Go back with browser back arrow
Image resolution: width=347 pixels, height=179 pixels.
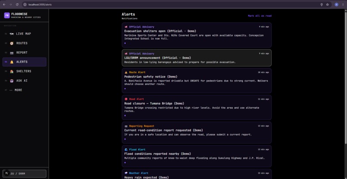click(4, 4)
